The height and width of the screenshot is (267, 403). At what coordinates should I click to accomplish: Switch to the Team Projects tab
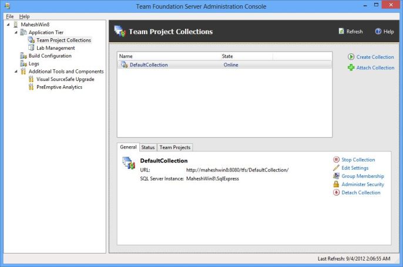point(175,147)
